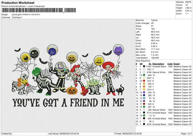Select the Height value 3.82 in
This screenshot has height=136, width=193.
188,8
